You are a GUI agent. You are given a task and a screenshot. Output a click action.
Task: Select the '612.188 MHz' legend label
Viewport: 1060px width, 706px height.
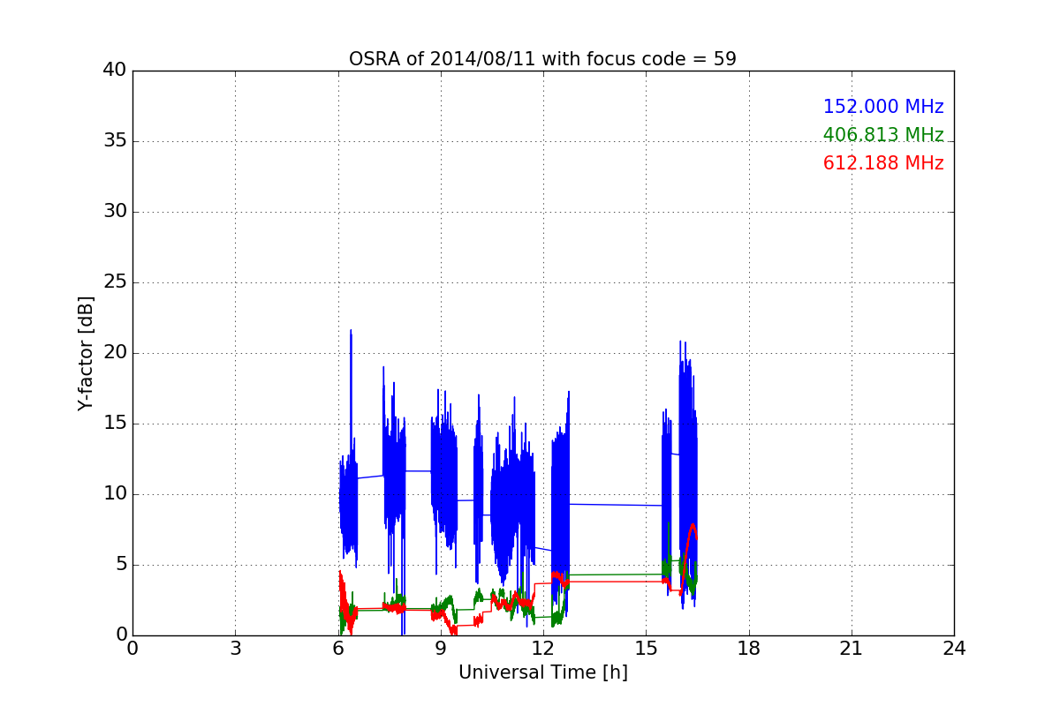pos(883,163)
